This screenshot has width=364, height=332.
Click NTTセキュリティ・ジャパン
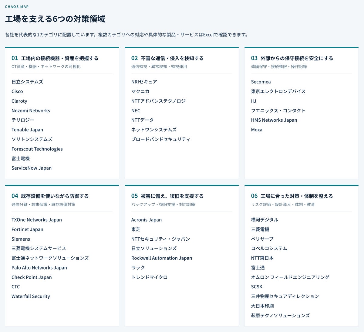coord(160,239)
